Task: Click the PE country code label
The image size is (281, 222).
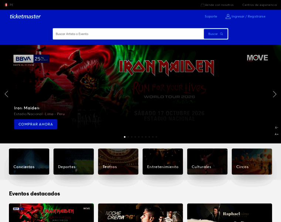Action: tap(11, 5)
